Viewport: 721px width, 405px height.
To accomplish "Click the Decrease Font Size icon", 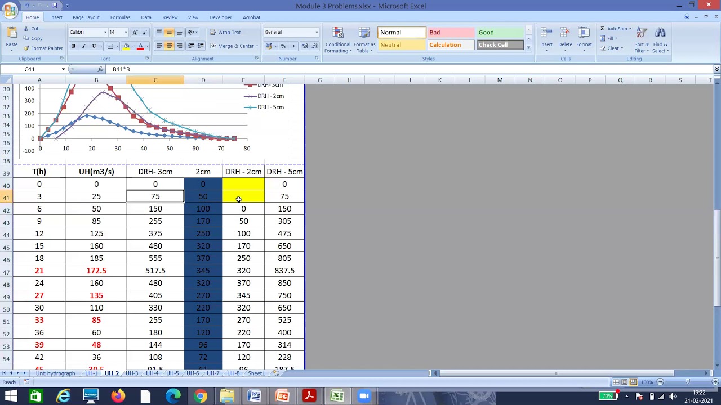I will point(144,32).
